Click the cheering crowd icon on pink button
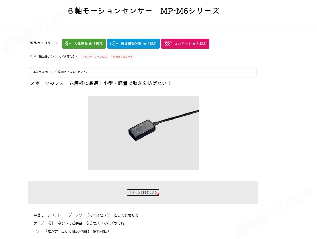Screen dimensions: 317x239 pos(168,44)
